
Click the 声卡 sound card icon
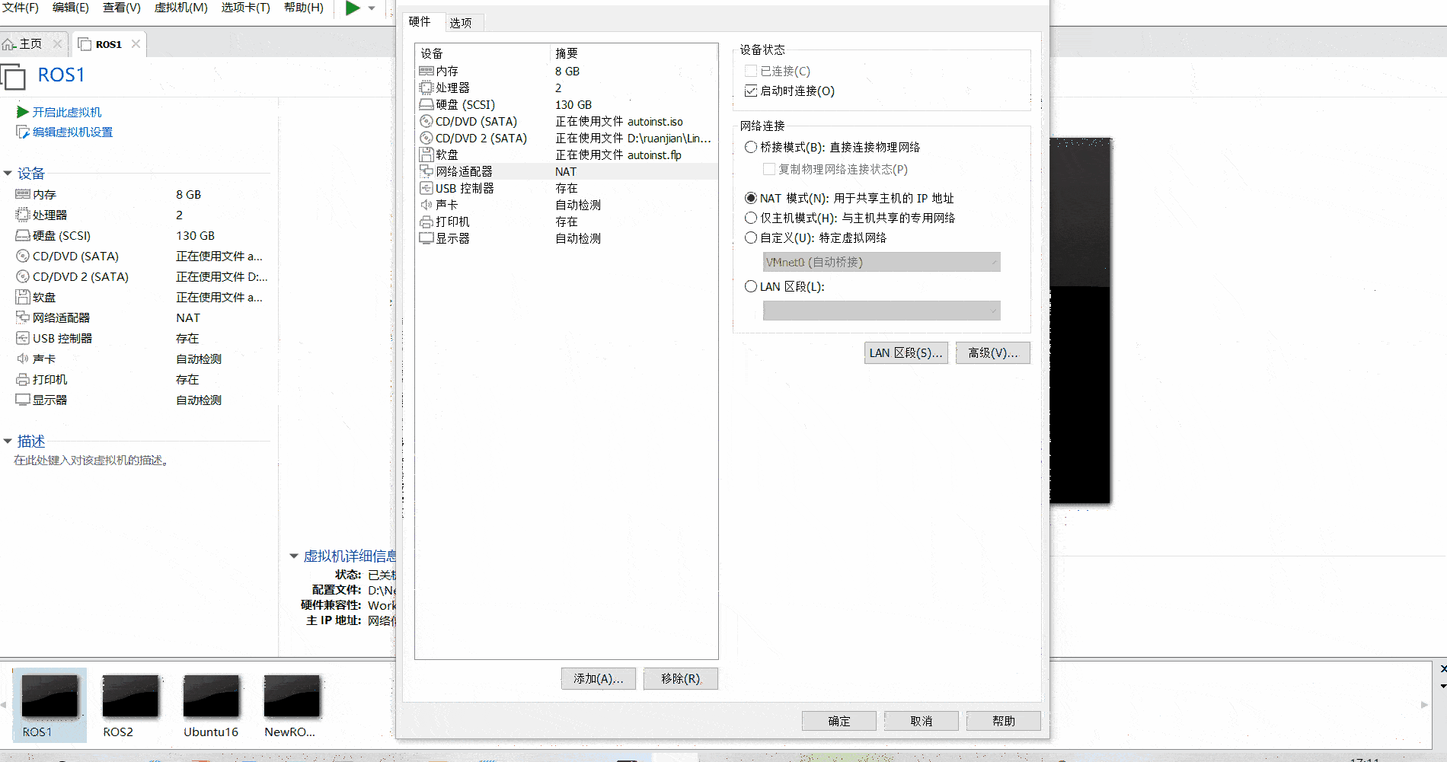[426, 204]
